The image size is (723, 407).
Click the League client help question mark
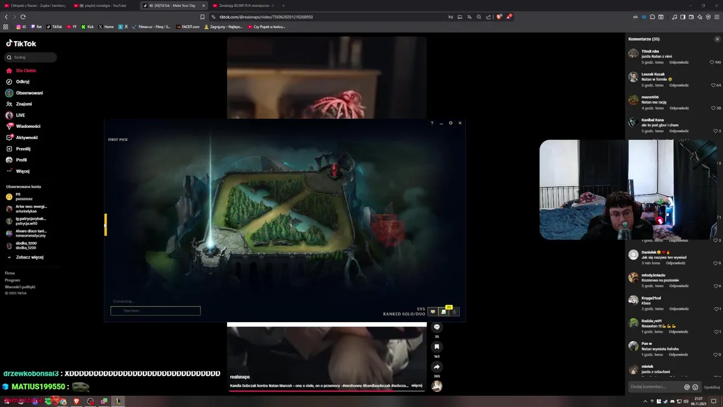coord(432,123)
